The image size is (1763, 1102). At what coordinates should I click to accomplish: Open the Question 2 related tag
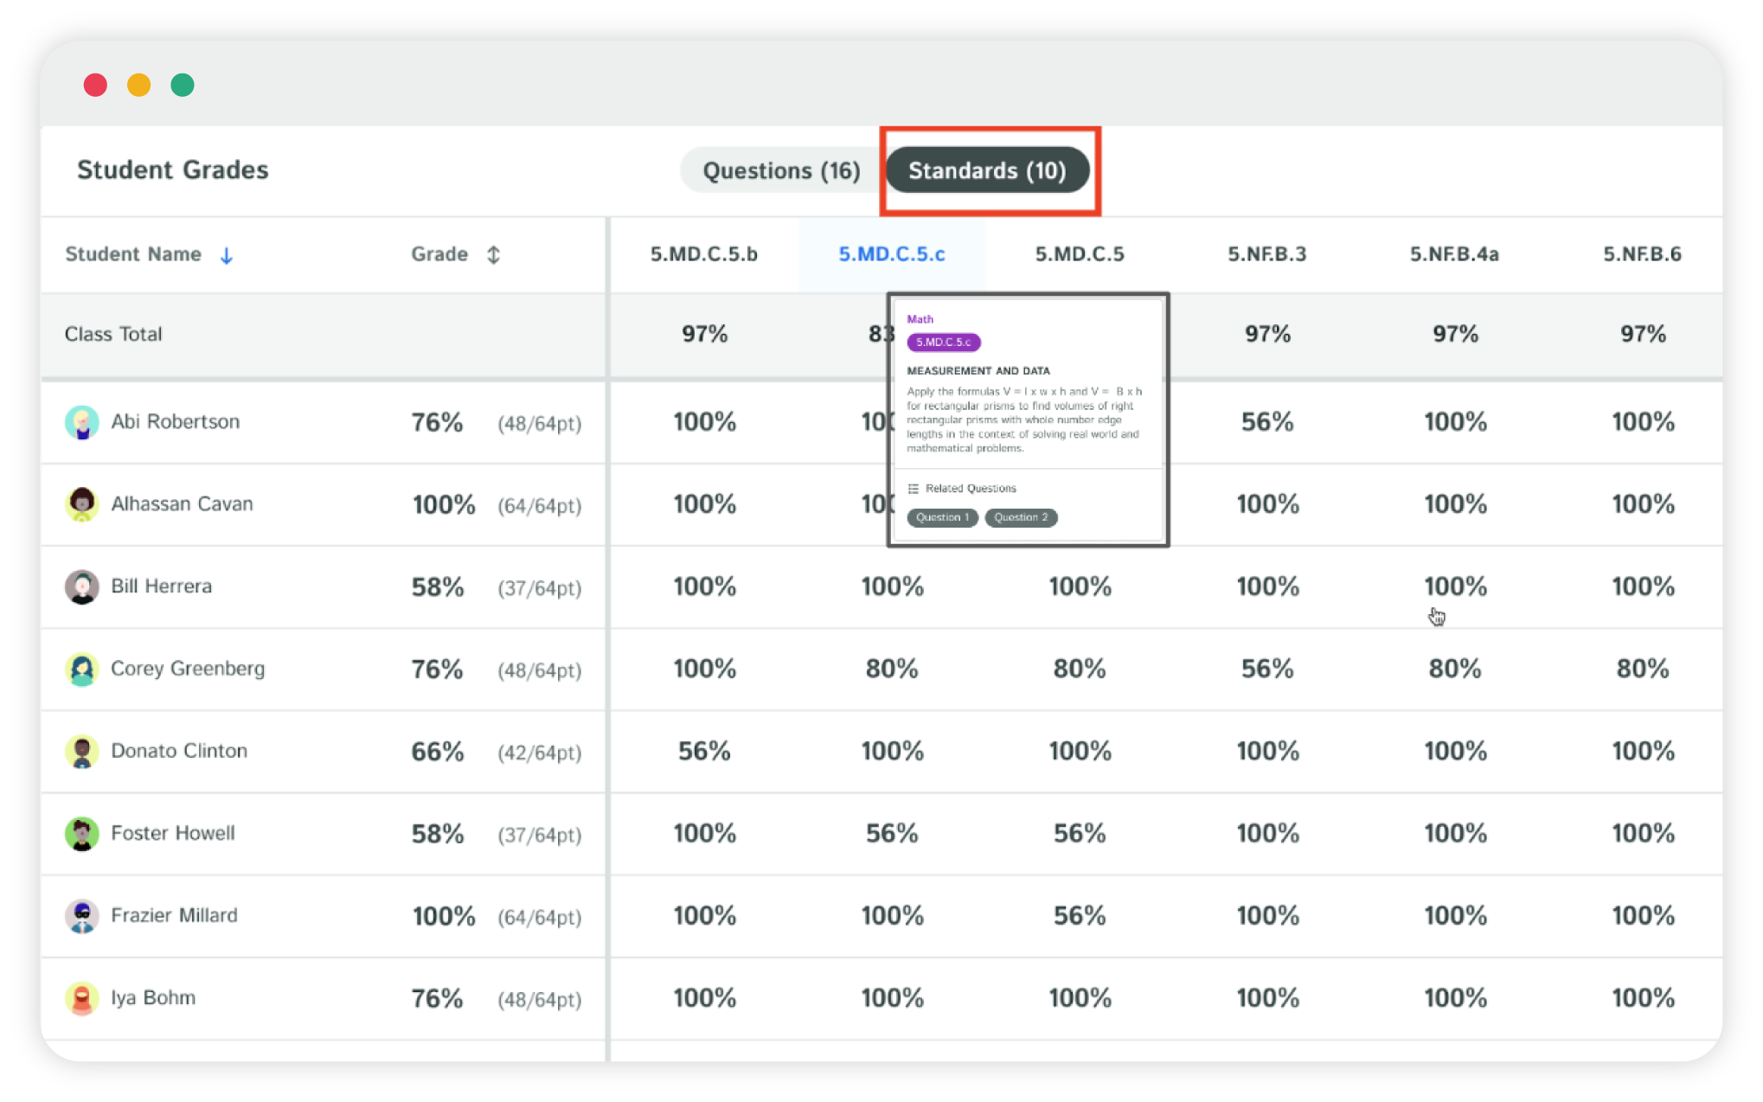[1021, 517]
